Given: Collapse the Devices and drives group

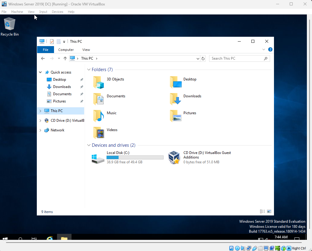Looking at the screenshot, I should click(89, 145).
